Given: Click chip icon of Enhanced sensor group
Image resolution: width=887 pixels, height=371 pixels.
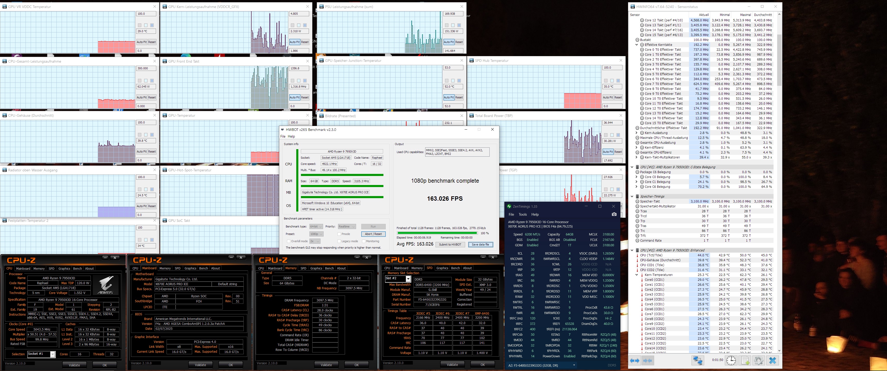Looking at the screenshot, I should pos(637,250).
